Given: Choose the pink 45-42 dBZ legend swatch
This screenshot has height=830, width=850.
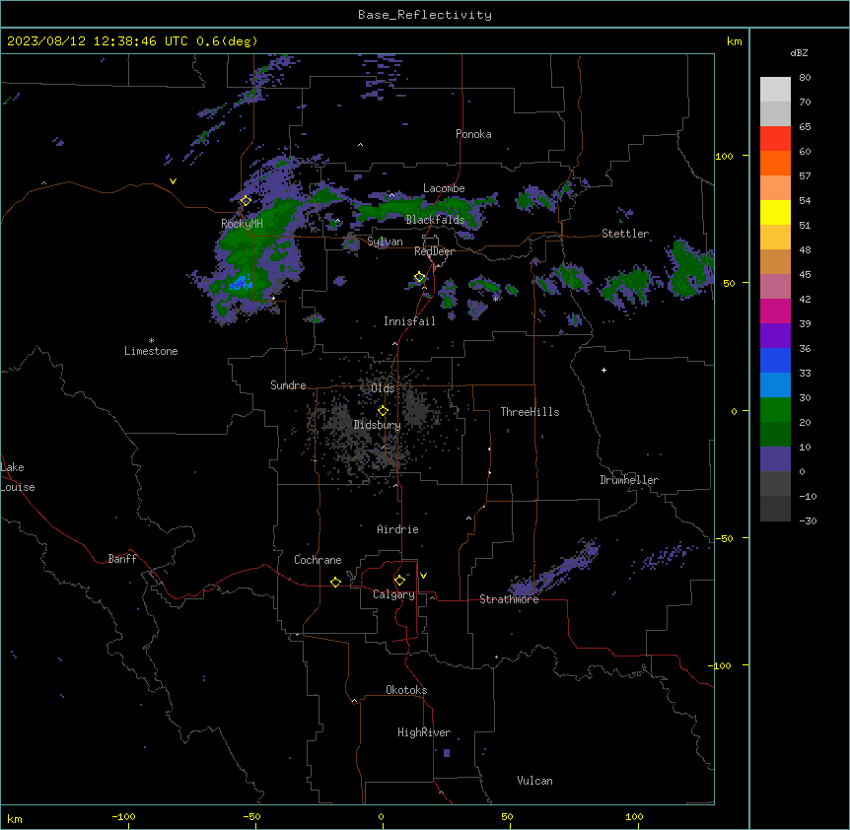Looking at the screenshot, I should pyautogui.click(x=775, y=286).
